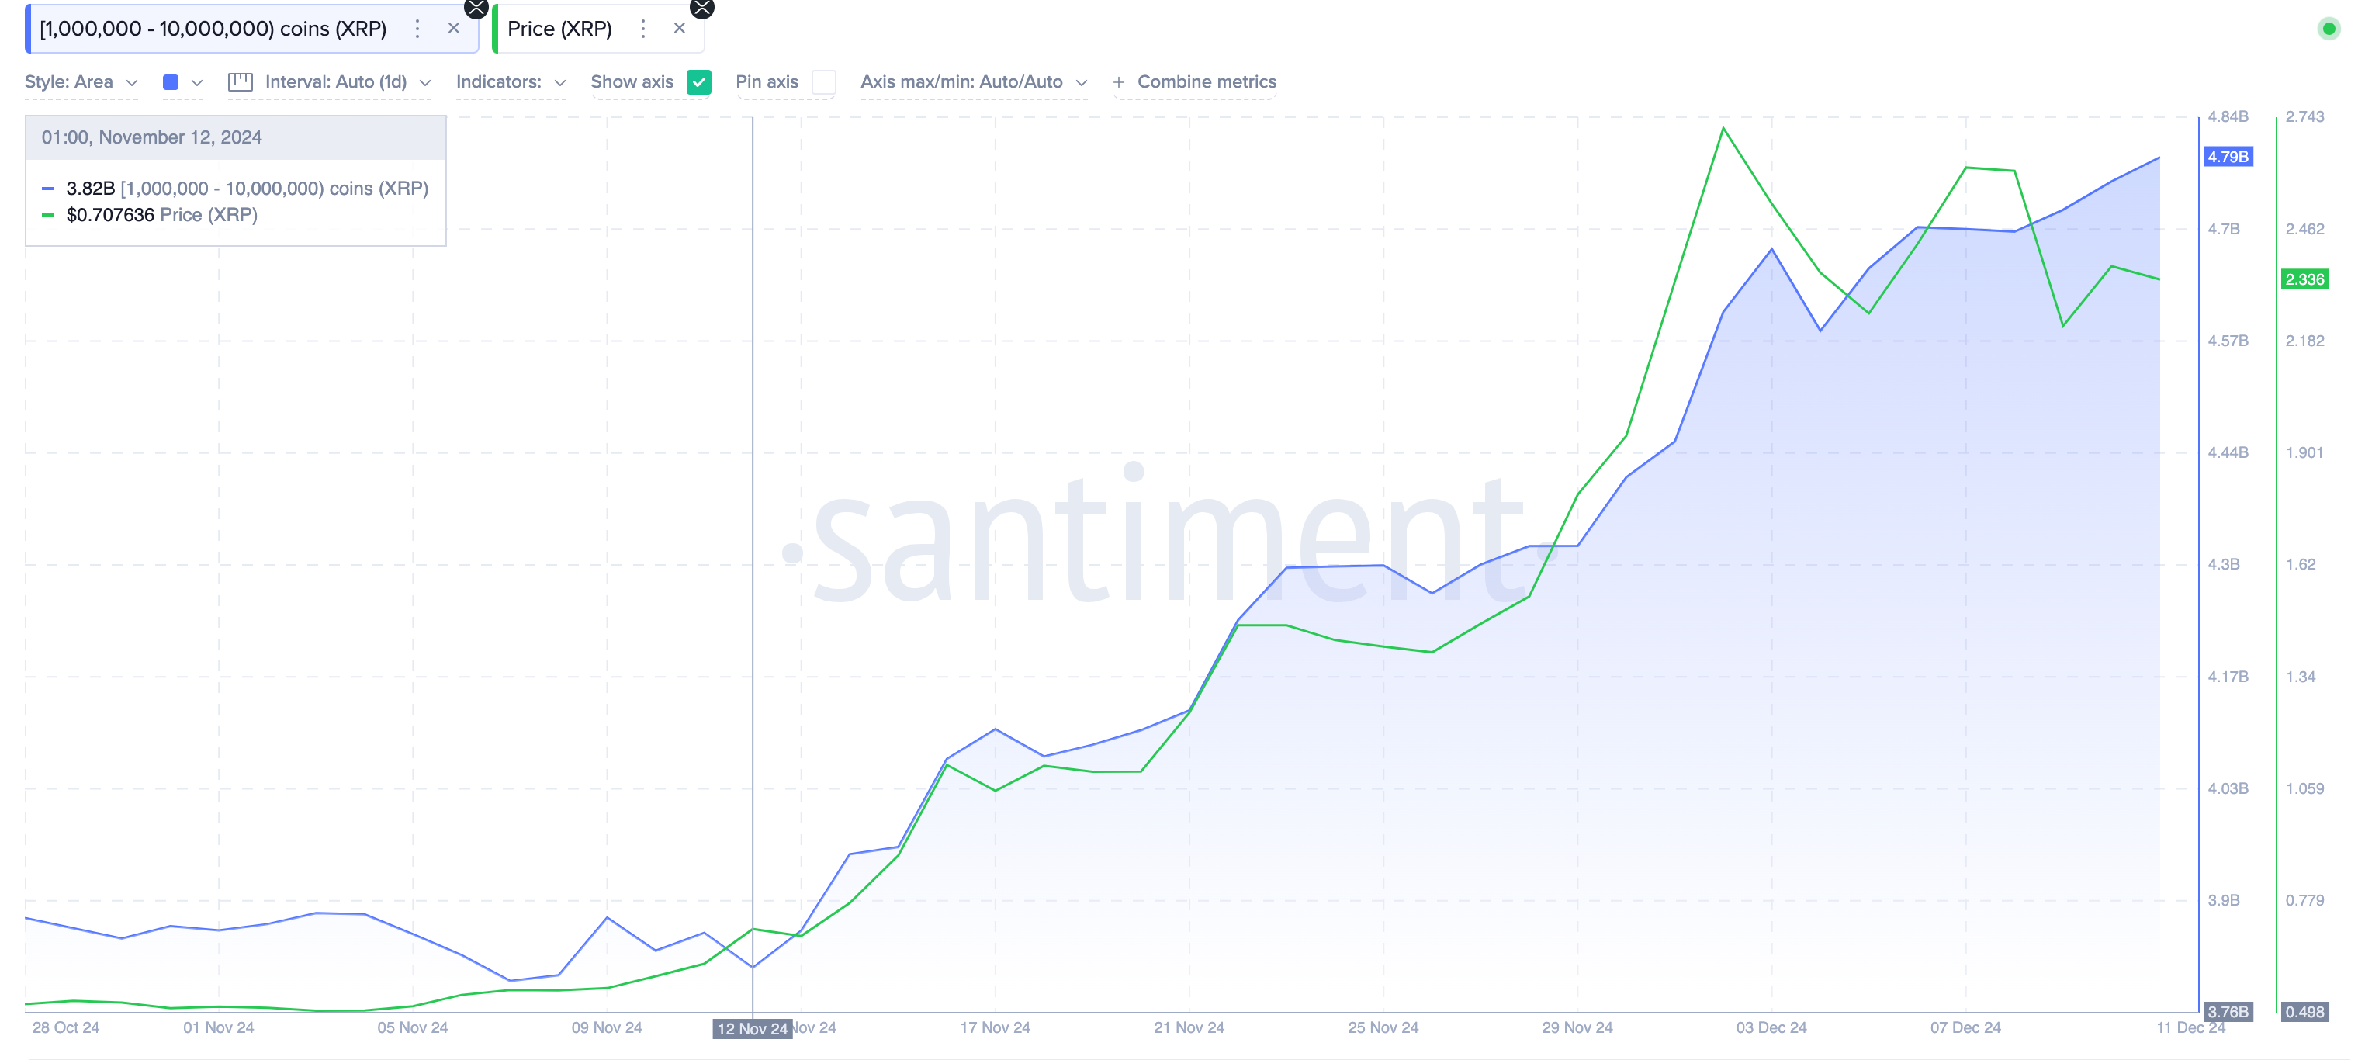Open the Style: Area dropdown
The width and height of the screenshot is (2365, 1060).
81,81
